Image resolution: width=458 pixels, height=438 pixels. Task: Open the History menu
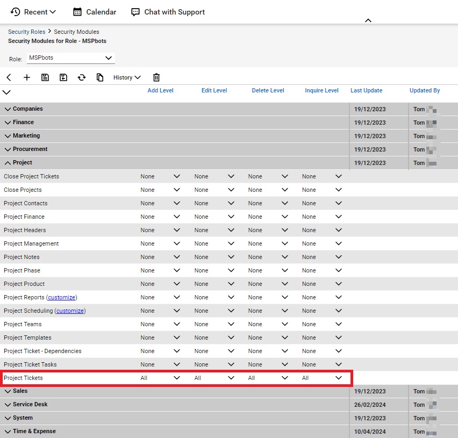click(126, 77)
